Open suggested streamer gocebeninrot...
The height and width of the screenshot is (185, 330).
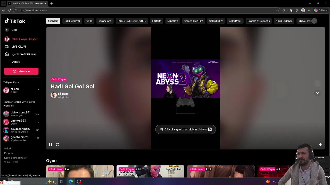click(21, 138)
